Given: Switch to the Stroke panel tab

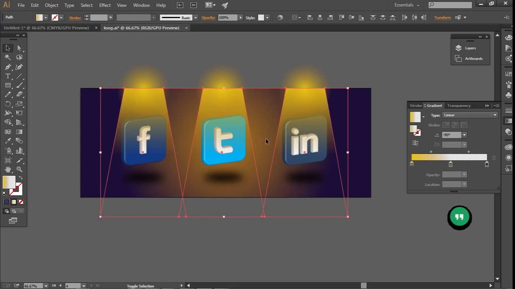Looking at the screenshot, I should [x=416, y=106].
